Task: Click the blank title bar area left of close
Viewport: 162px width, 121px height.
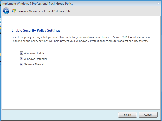Action: [115, 4]
